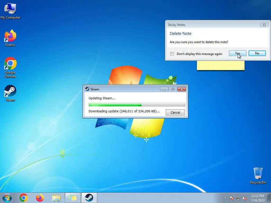
Task: Open the network status tray icon
Action: [238, 198]
